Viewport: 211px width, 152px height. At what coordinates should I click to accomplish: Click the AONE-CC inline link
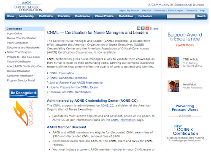point(107,106)
